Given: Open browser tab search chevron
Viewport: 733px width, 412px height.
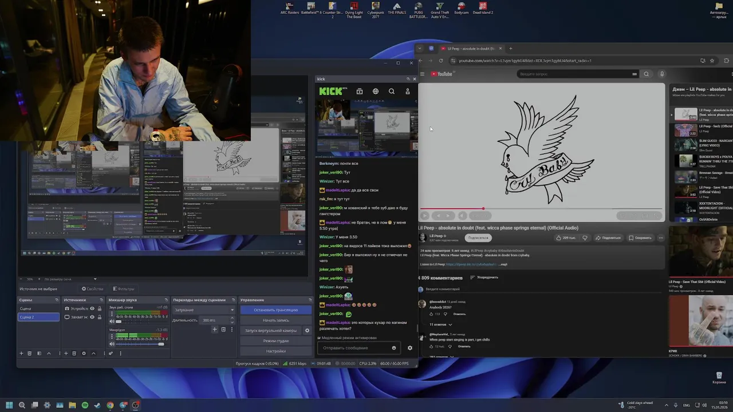Looking at the screenshot, I should pos(419,49).
